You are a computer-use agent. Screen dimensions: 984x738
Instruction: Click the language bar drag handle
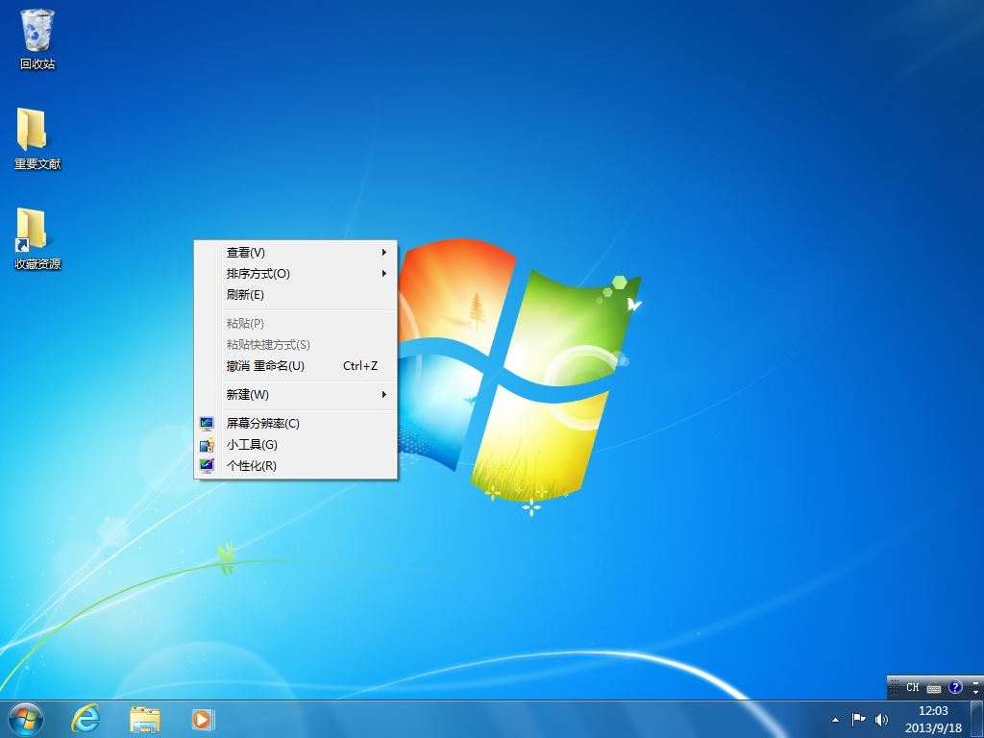tap(895, 687)
